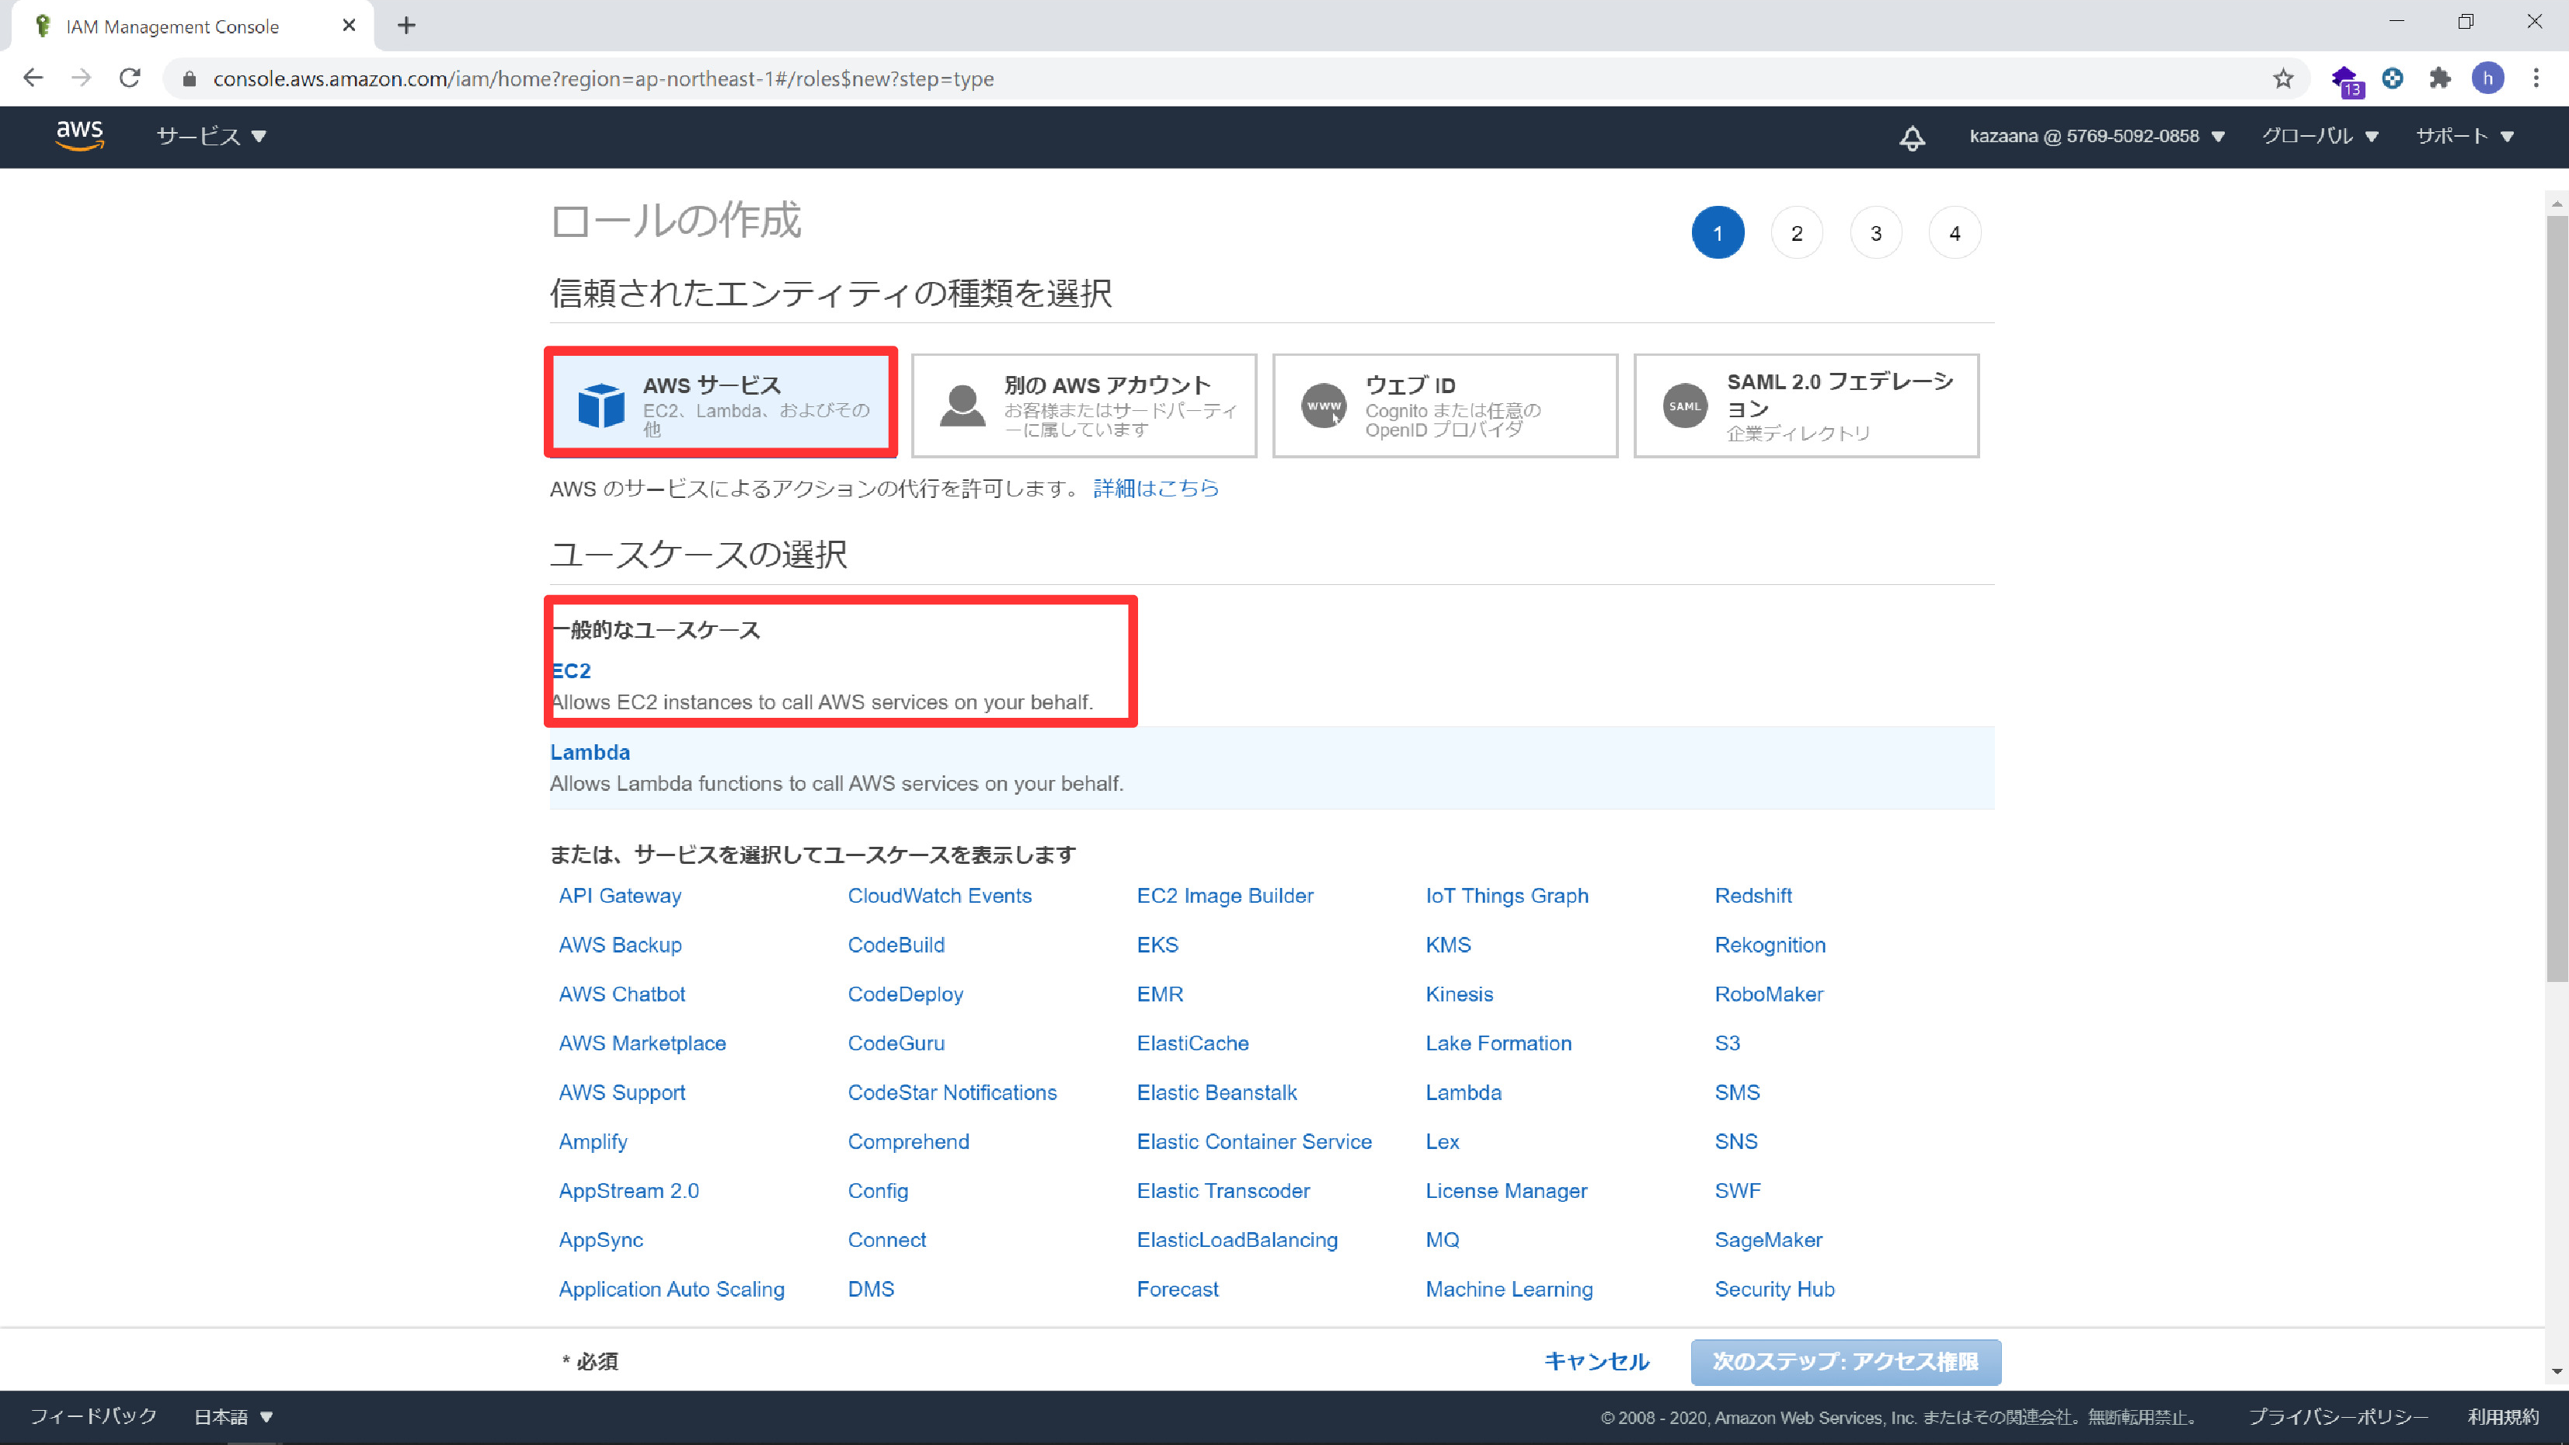Screen dimensions: 2569x1445
Task: Select Elastic Container Service
Action: pos(1254,1142)
